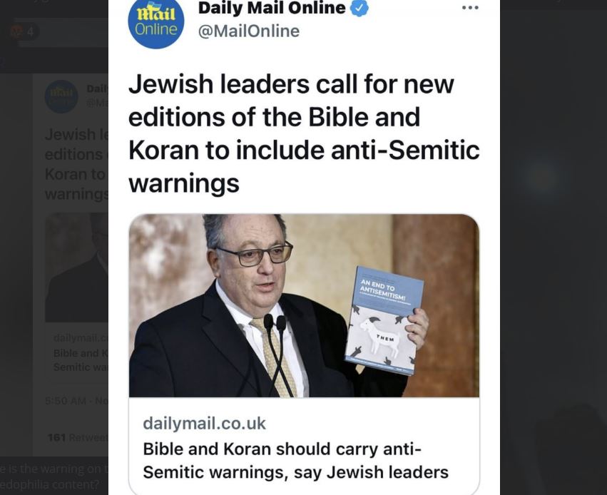Click the dailymail.co.uk domain label
Image resolution: width=607 pixels, height=495 pixels.
204,423
